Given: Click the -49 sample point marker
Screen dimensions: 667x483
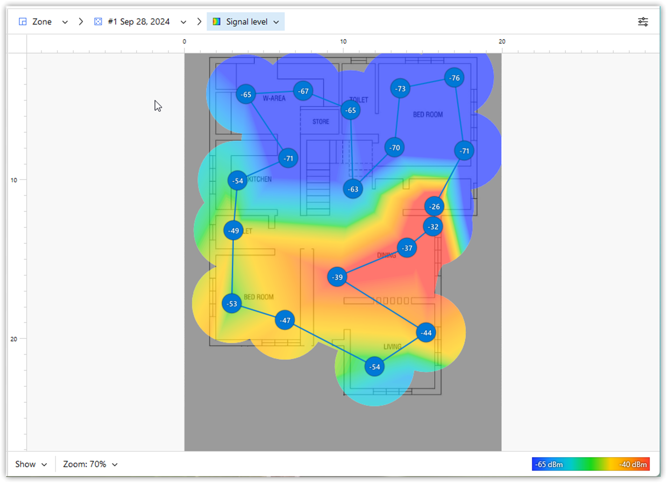Looking at the screenshot, I should point(233,231).
